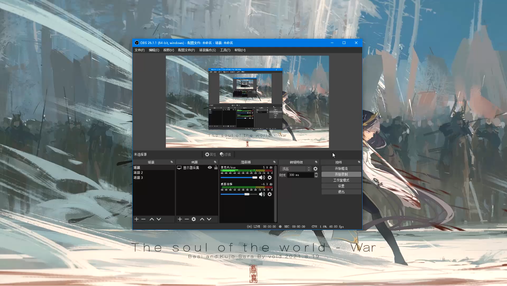Click the display monitor icon of 显示器采集
The image size is (507, 286).
click(x=179, y=168)
